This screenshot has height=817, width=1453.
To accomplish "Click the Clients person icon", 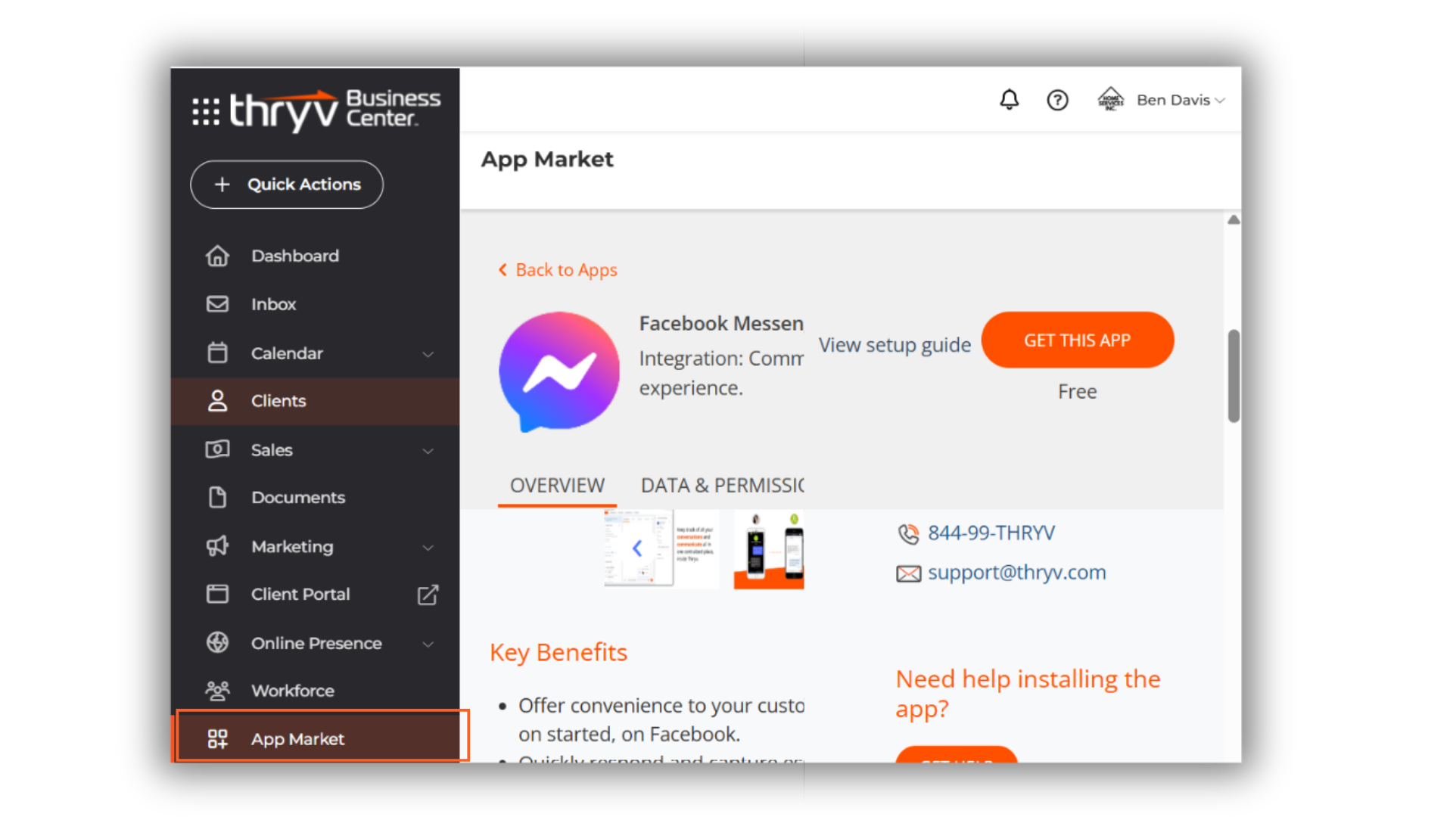I will pos(217,401).
